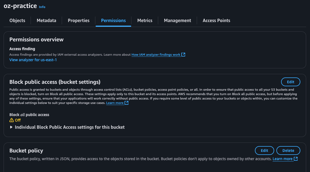Expand Individual Block Public Access settings
Viewport: 310px width, 172px height.
pos(11,127)
